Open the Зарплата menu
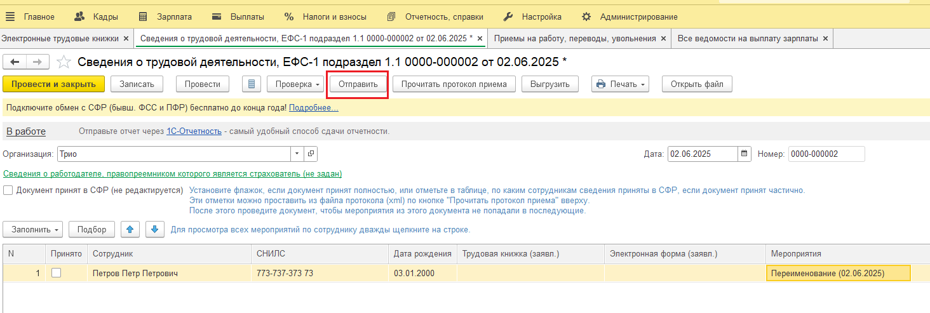Screen dimensions: 930x313 point(174,17)
